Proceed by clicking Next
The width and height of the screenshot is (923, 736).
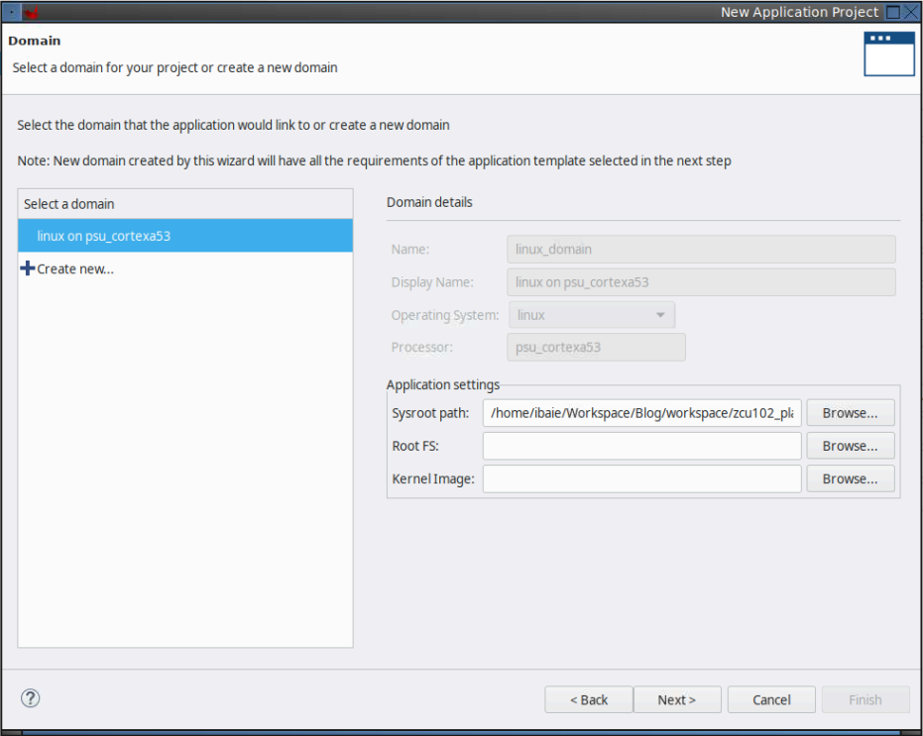point(677,699)
